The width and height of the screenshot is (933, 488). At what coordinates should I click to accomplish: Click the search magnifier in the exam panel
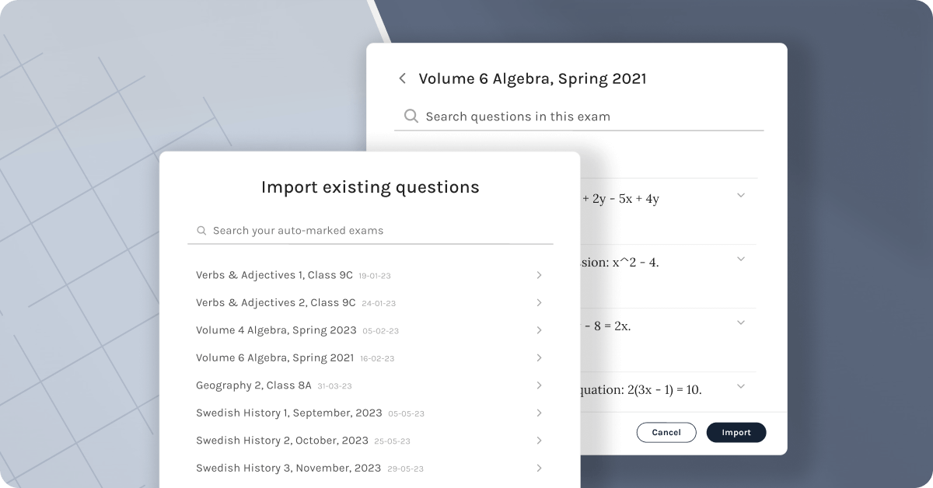[411, 115]
